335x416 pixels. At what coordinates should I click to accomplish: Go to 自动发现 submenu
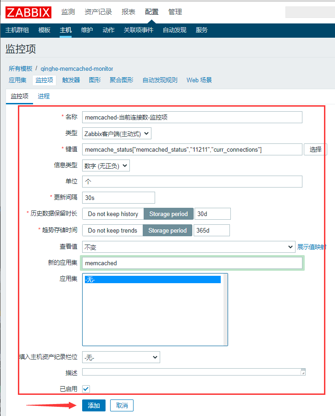(x=174, y=30)
